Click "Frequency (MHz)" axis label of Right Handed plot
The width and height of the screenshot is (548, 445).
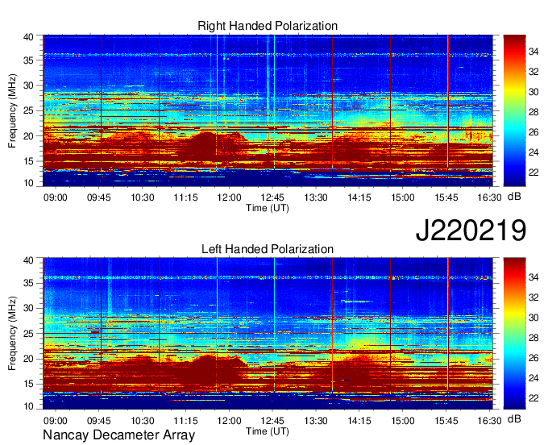(12, 110)
